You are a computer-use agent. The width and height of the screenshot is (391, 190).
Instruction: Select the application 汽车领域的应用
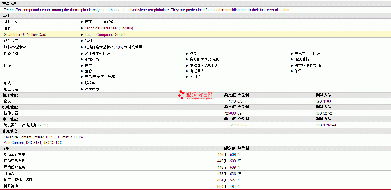pyautogui.click(x=308, y=65)
